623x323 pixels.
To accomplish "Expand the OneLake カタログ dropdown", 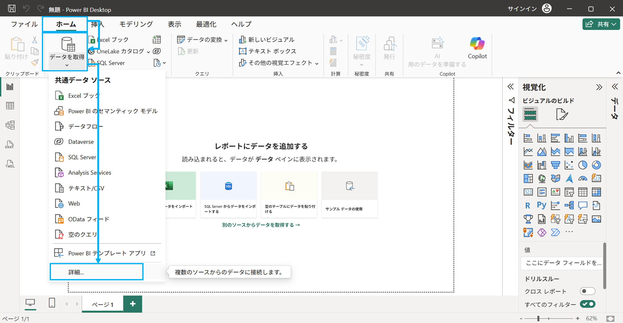I will pos(148,51).
